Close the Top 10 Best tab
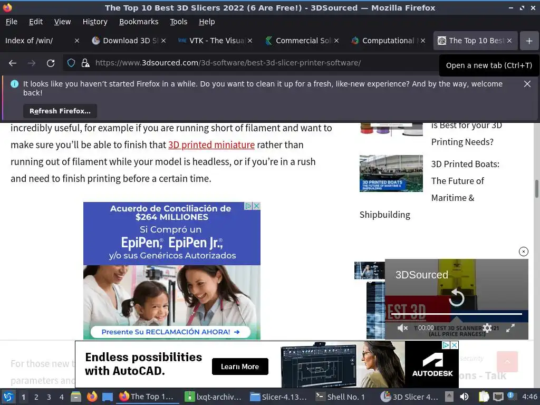Viewport: 540px width, 405px height. (509, 41)
